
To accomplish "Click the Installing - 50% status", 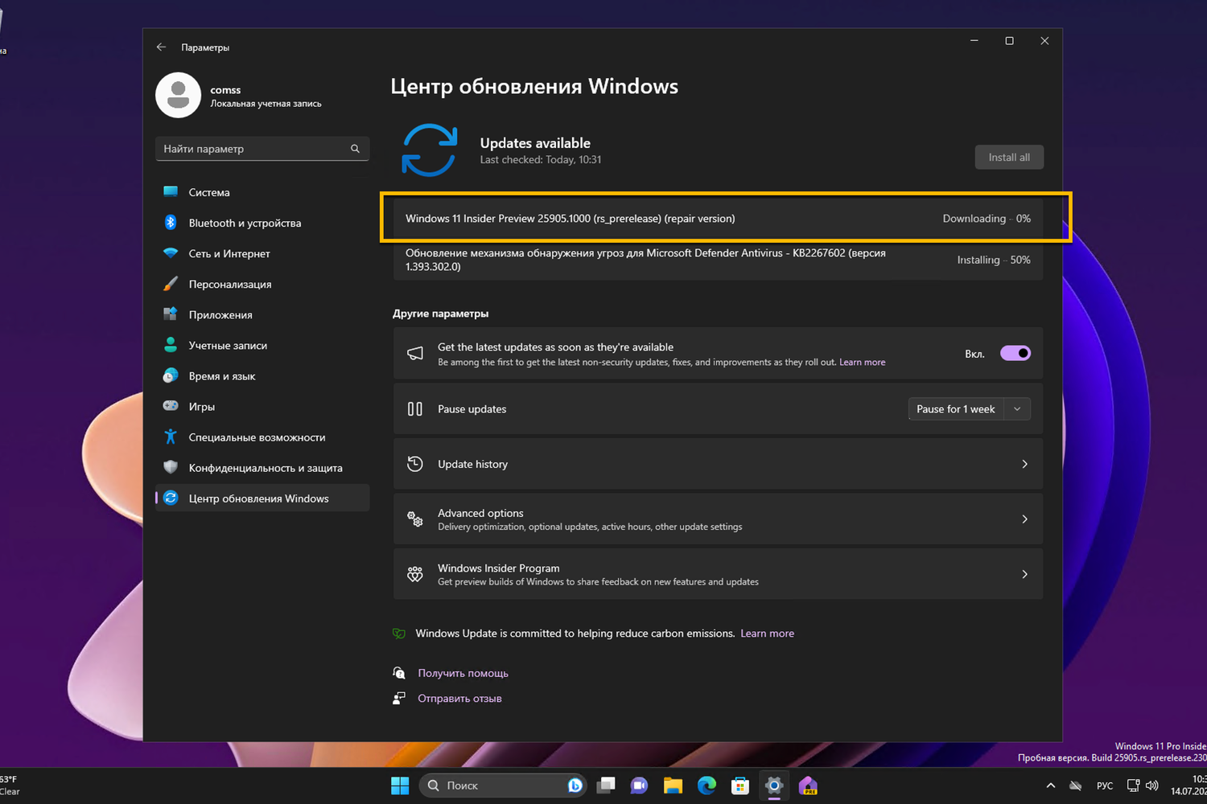I will (x=994, y=260).
